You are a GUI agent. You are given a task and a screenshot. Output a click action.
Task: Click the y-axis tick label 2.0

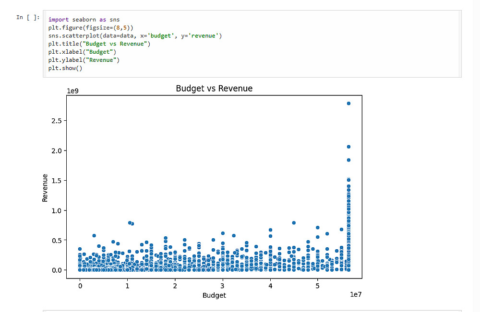point(57,151)
